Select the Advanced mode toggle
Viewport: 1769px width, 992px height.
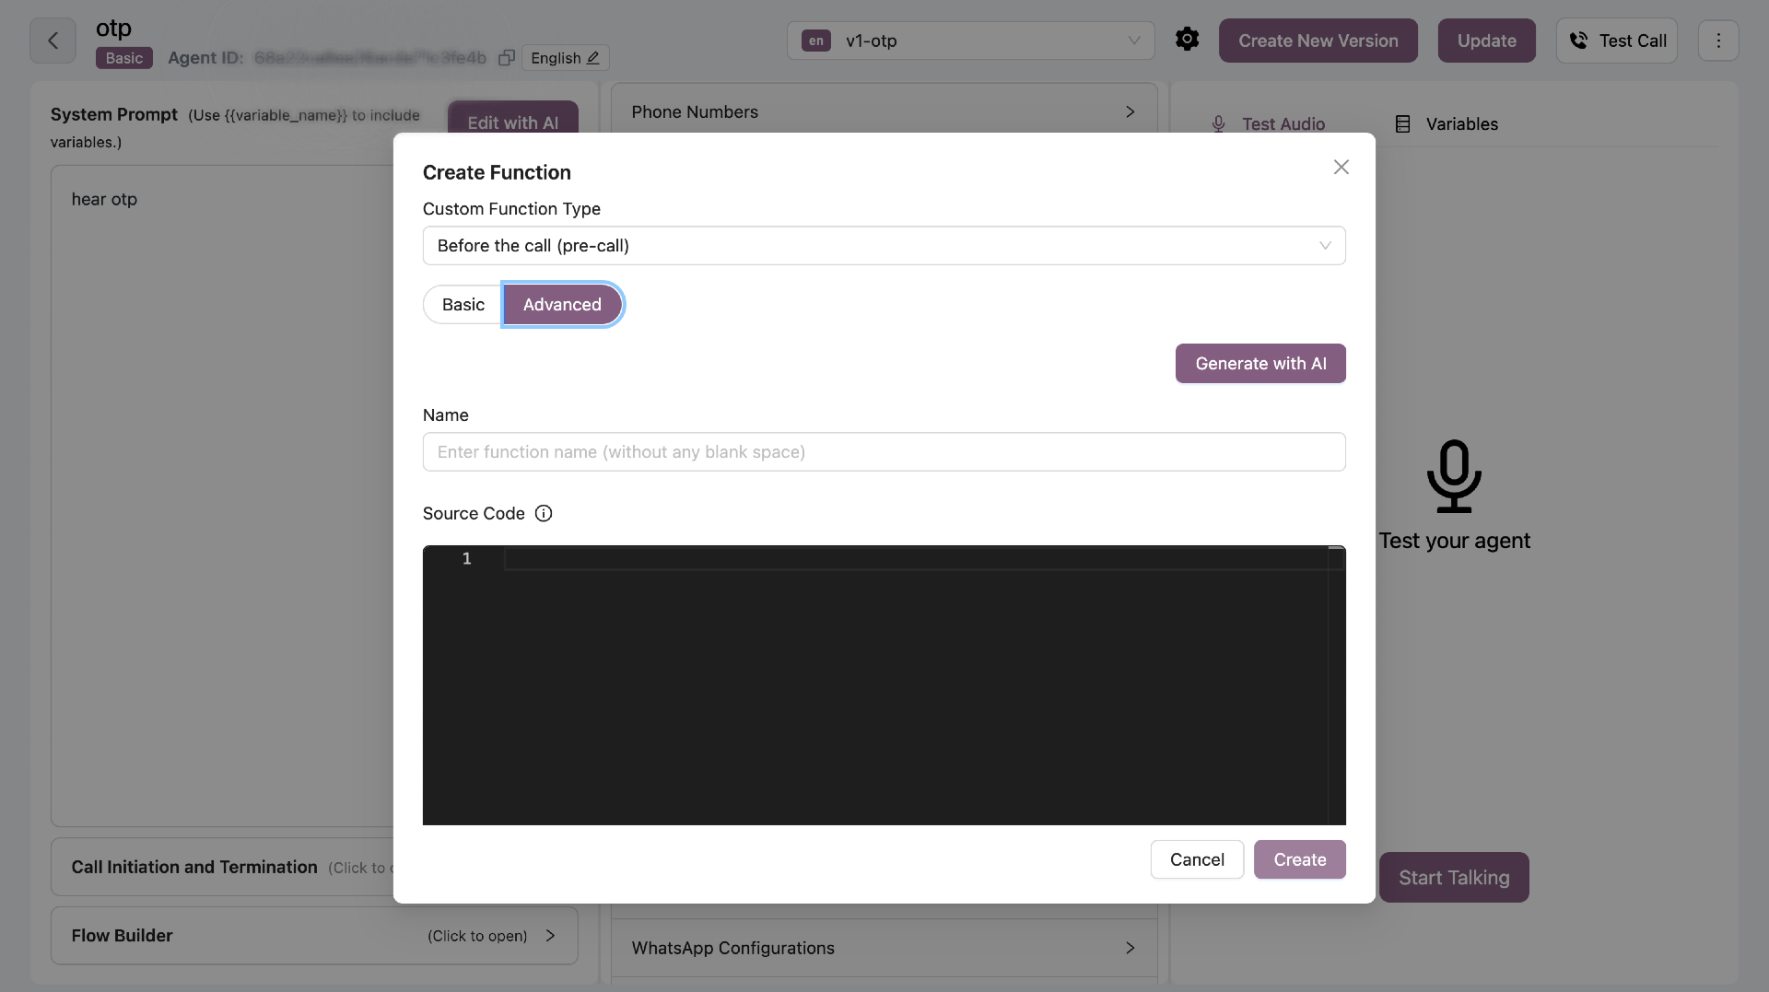(x=562, y=305)
